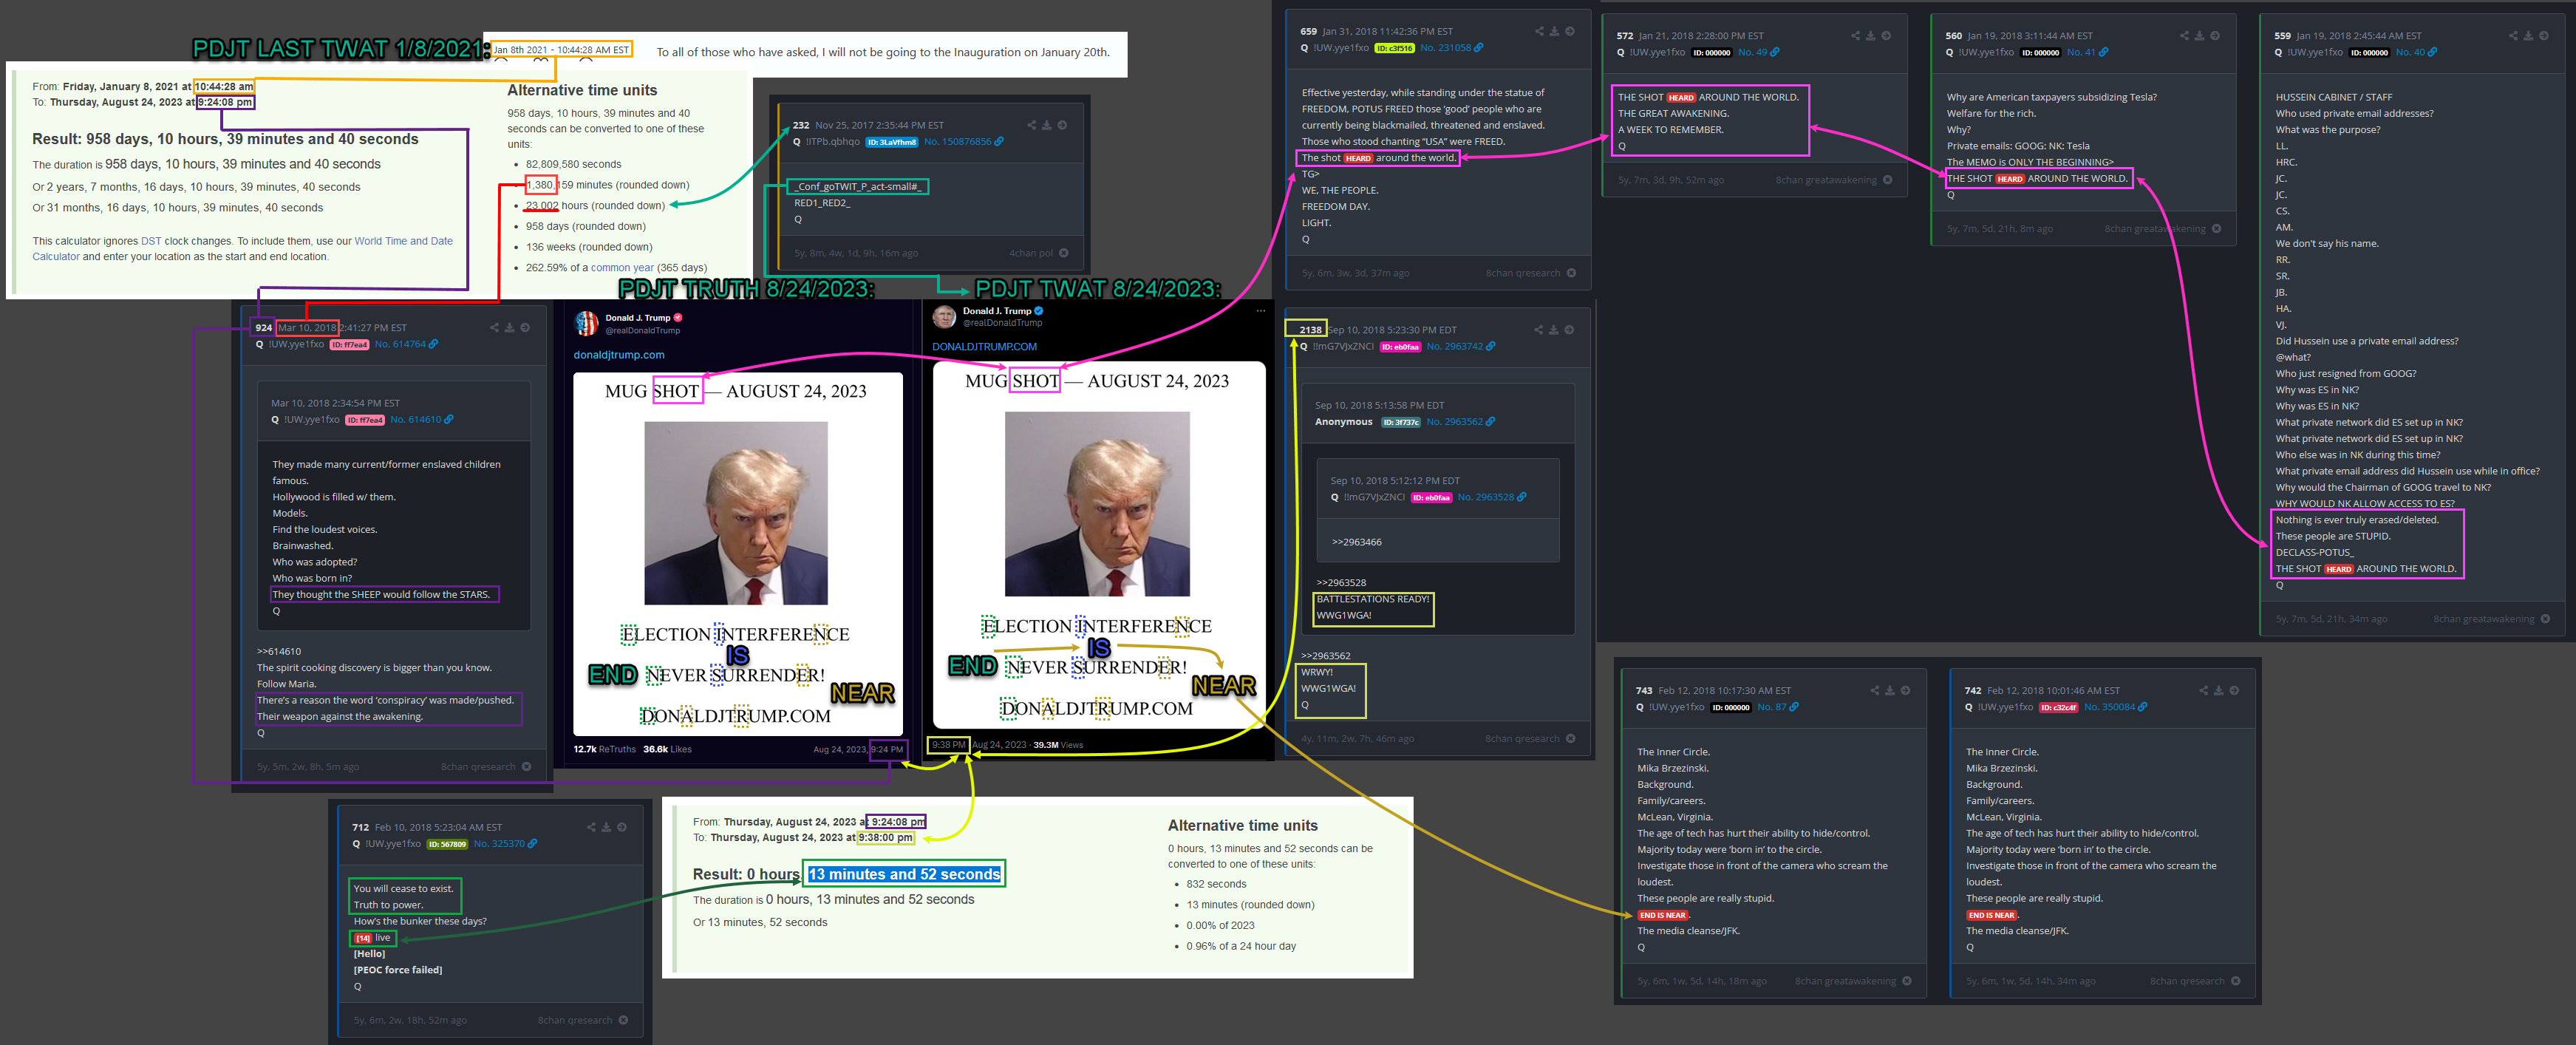The width and height of the screenshot is (2576, 1045).
Task: Open link No. 614764 on post 924
Action: (406, 344)
